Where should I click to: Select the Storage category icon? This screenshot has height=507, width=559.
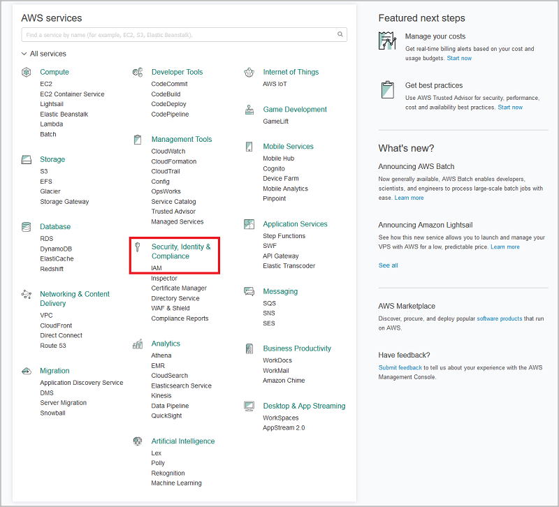[26, 159]
